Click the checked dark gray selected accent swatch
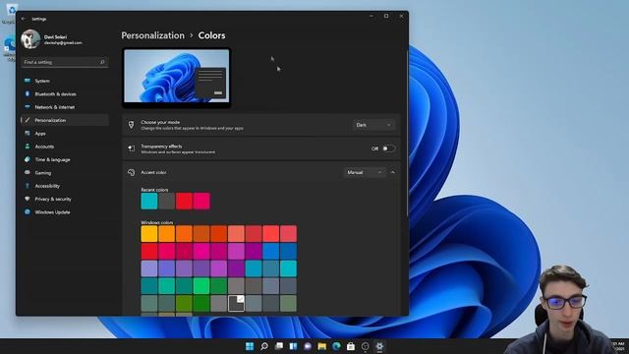The height and width of the screenshot is (354, 629). (236, 304)
